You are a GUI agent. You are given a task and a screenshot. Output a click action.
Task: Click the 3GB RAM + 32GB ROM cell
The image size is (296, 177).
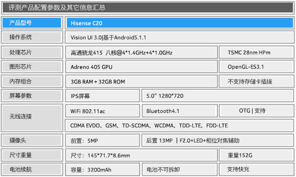pos(142,81)
